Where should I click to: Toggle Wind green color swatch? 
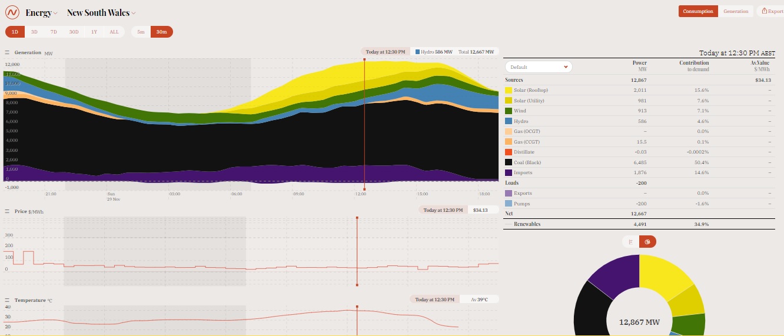[x=509, y=111]
